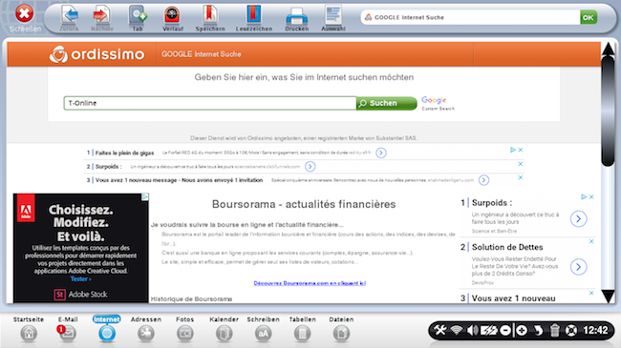Open ad 'Faites le plein de gigas'
The height and width of the screenshot is (348, 621).
coord(124,154)
